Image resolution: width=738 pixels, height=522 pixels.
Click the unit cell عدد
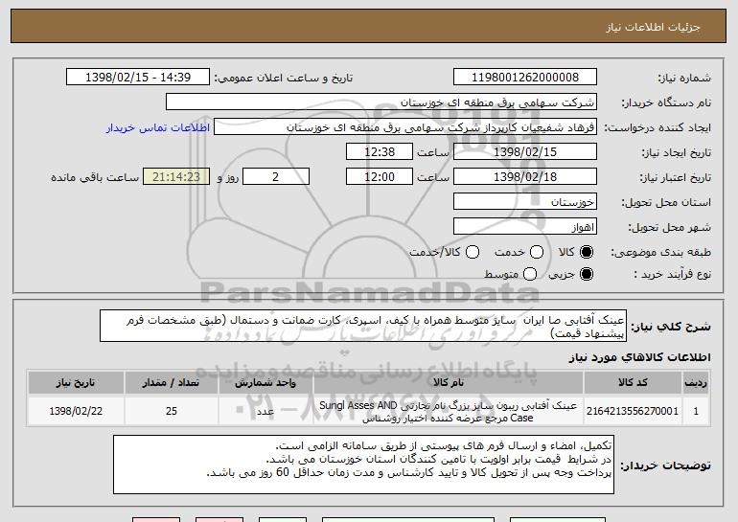tap(265, 411)
